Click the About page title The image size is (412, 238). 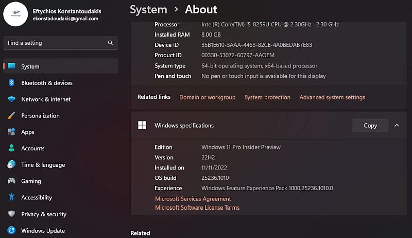coord(201,10)
